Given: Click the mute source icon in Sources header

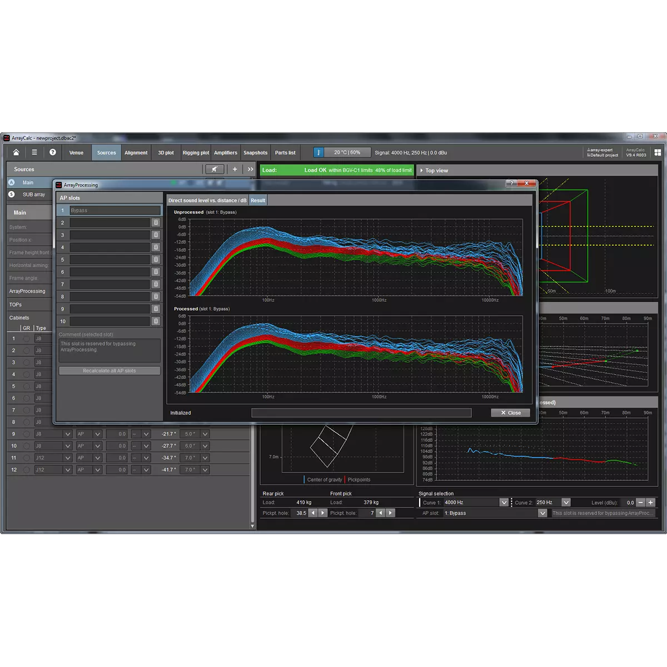Looking at the screenshot, I should tap(215, 170).
